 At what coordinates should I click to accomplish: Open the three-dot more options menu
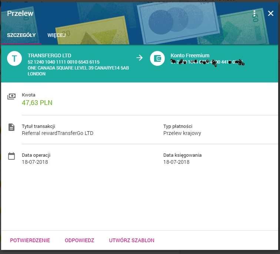[254, 13]
